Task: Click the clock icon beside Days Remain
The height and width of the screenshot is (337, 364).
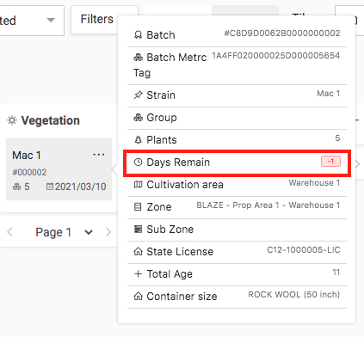Action: point(138,162)
